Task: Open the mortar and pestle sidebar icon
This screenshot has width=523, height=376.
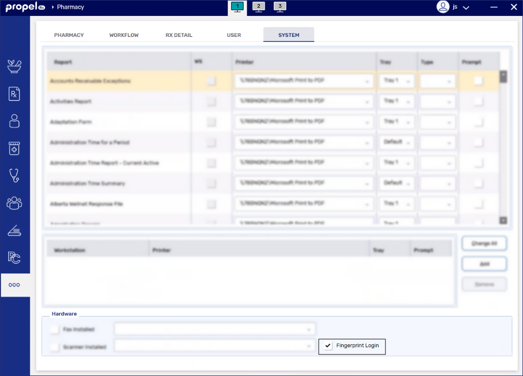Action: click(x=14, y=66)
